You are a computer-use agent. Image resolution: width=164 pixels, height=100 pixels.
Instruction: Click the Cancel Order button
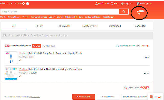click(x=108, y=97)
